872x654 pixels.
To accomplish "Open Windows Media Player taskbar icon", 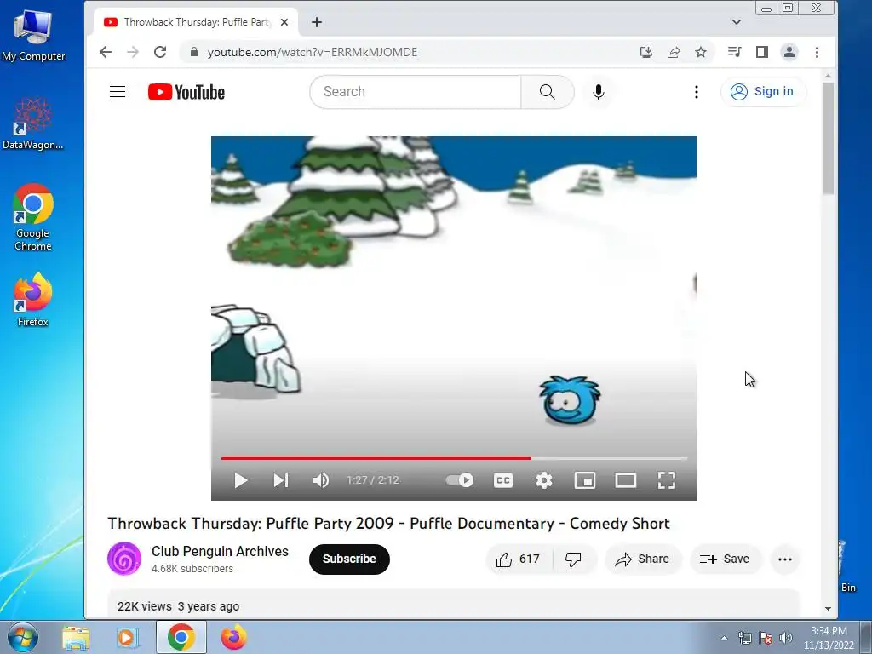I will (126, 637).
